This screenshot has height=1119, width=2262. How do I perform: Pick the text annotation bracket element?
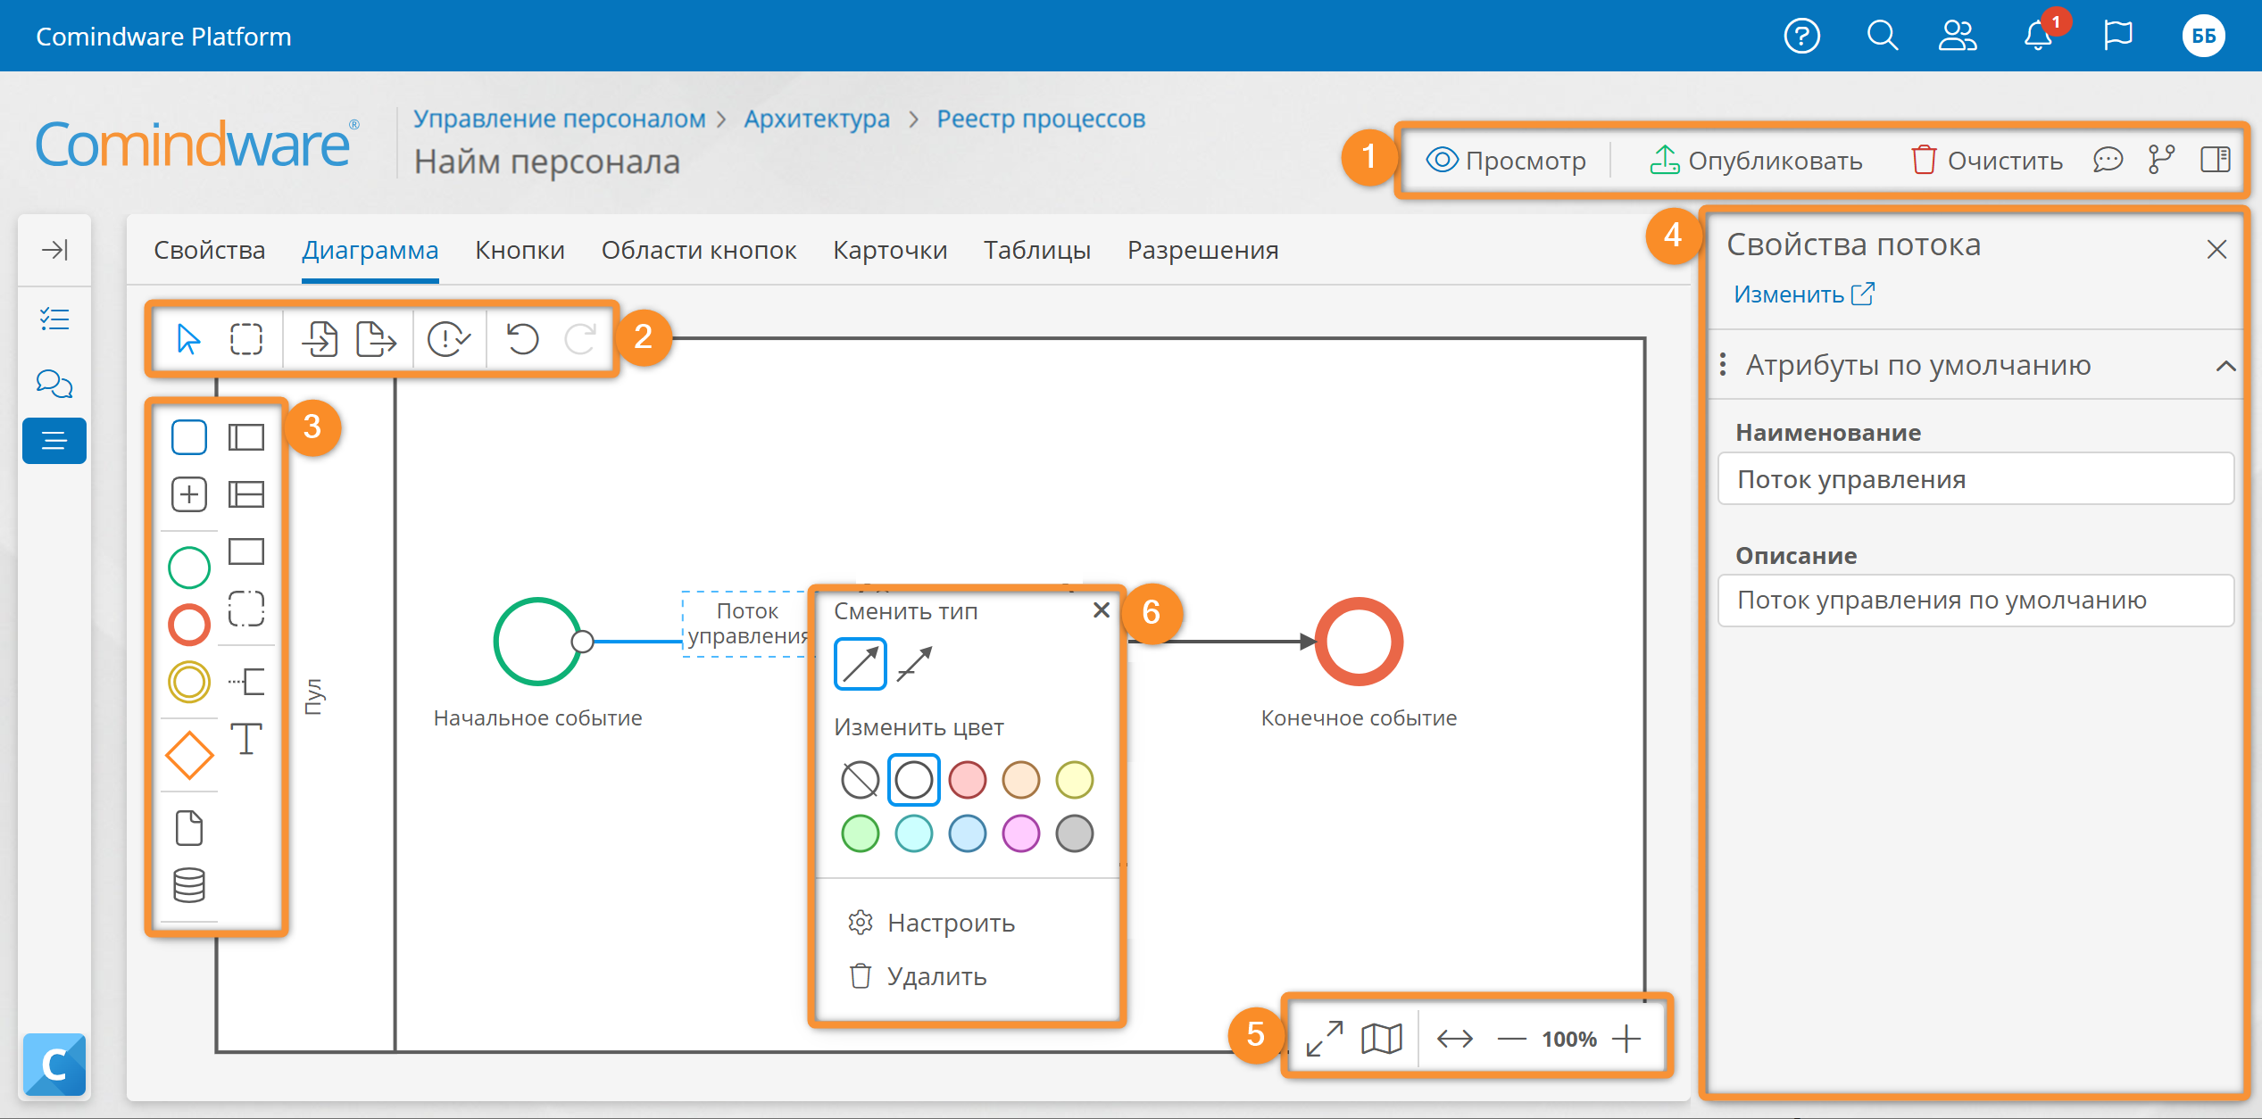[x=246, y=682]
